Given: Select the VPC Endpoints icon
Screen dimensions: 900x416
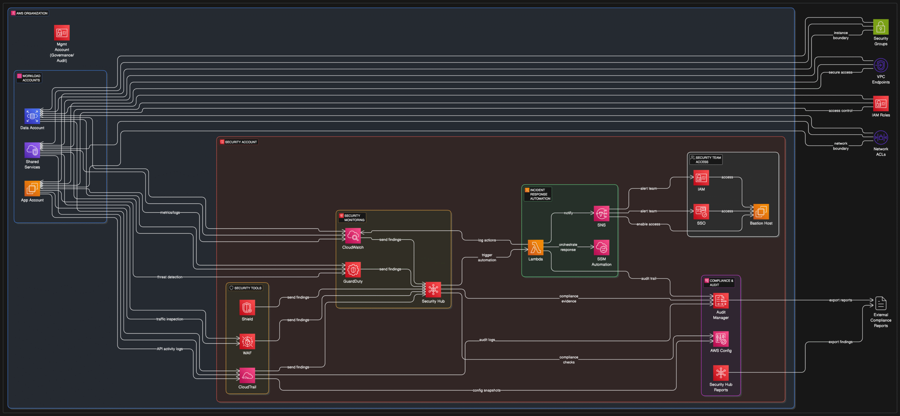Looking at the screenshot, I should 881,65.
